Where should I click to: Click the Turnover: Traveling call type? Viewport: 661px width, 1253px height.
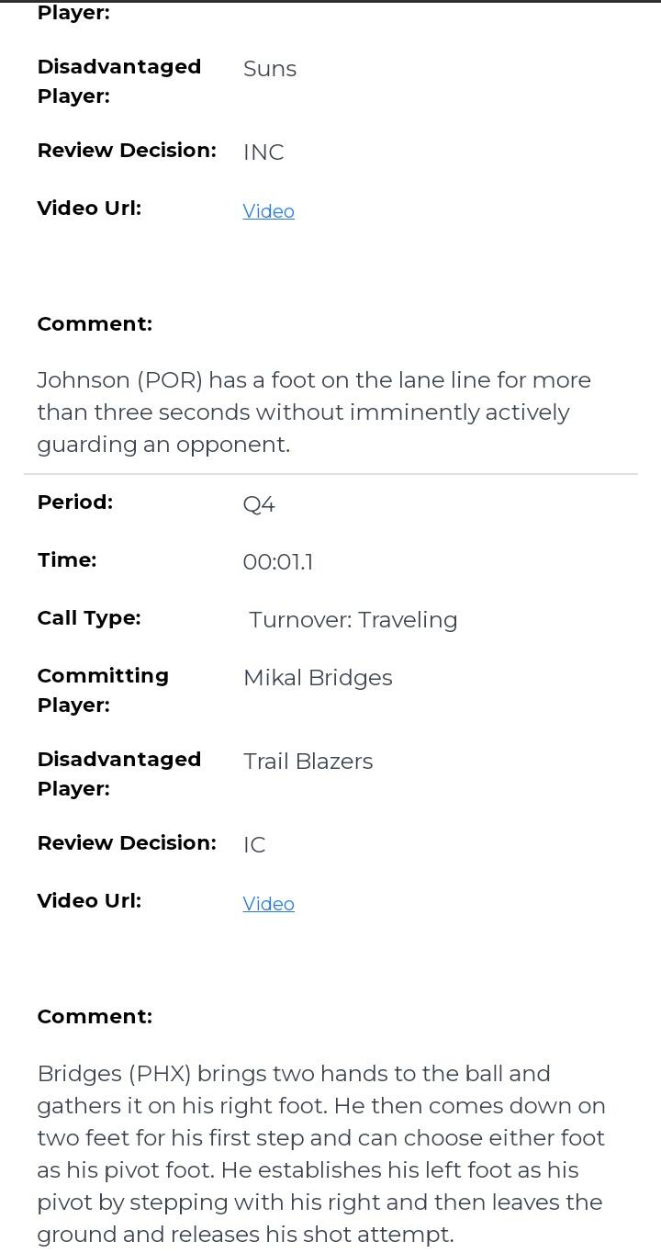click(353, 620)
